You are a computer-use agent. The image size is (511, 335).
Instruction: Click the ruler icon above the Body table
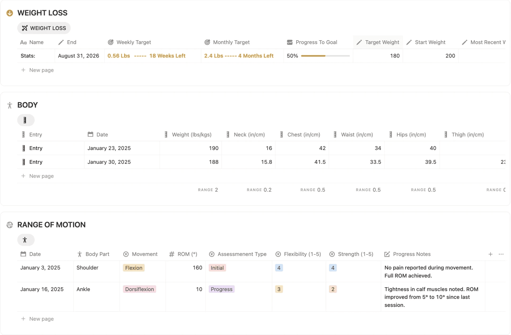pyautogui.click(x=26, y=120)
